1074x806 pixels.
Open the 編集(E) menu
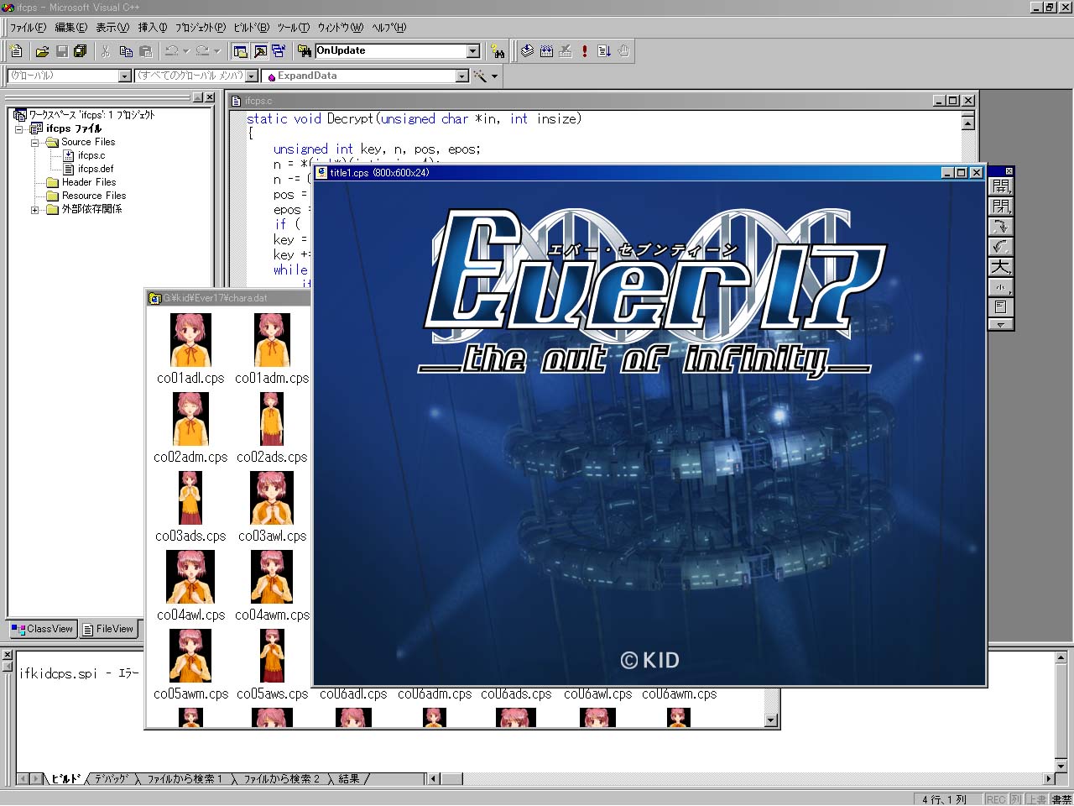(70, 28)
